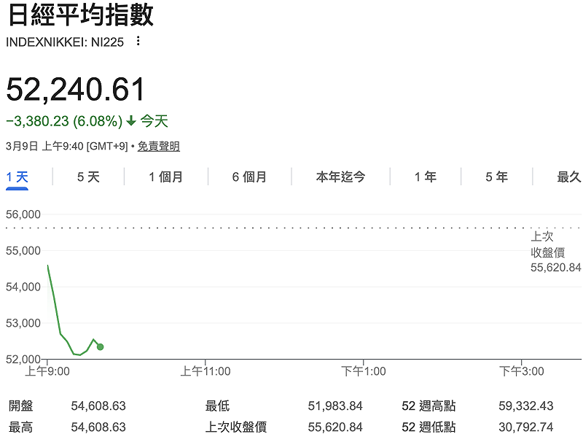The height and width of the screenshot is (434, 583).
Task: View the 本年迄今 performance tab
Action: coord(340,177)
